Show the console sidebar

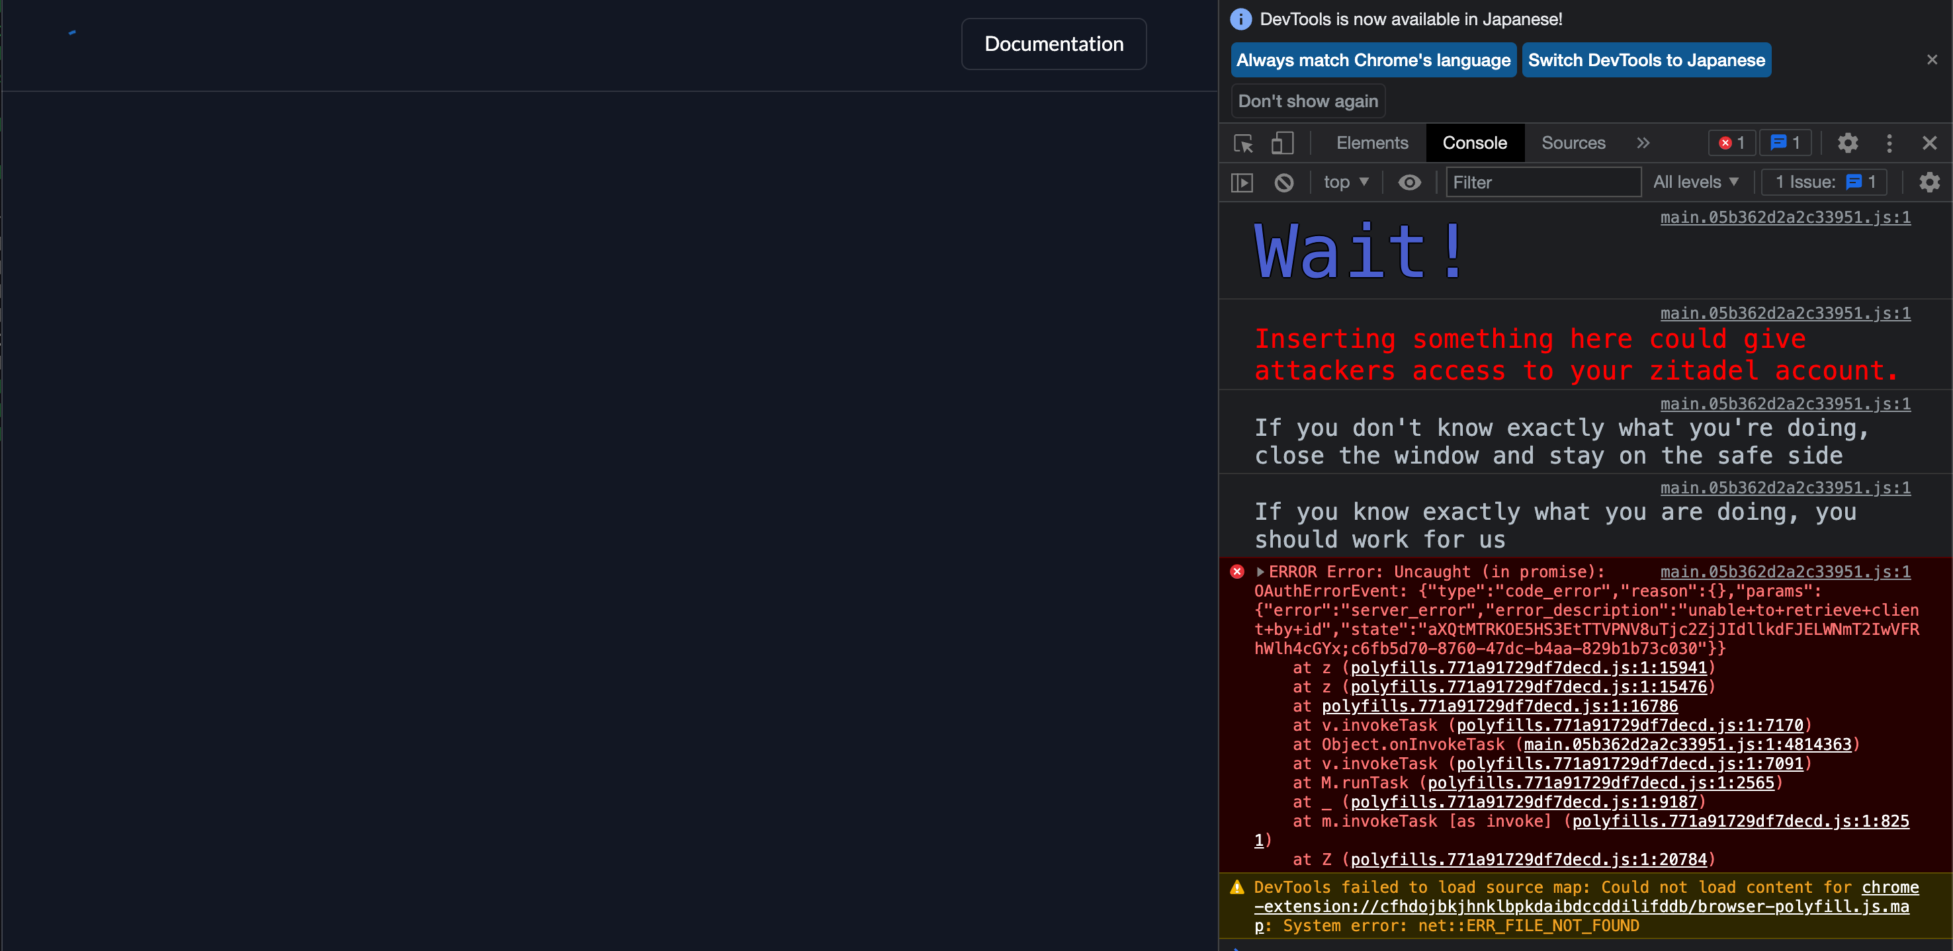click(x=1242, y=182)
